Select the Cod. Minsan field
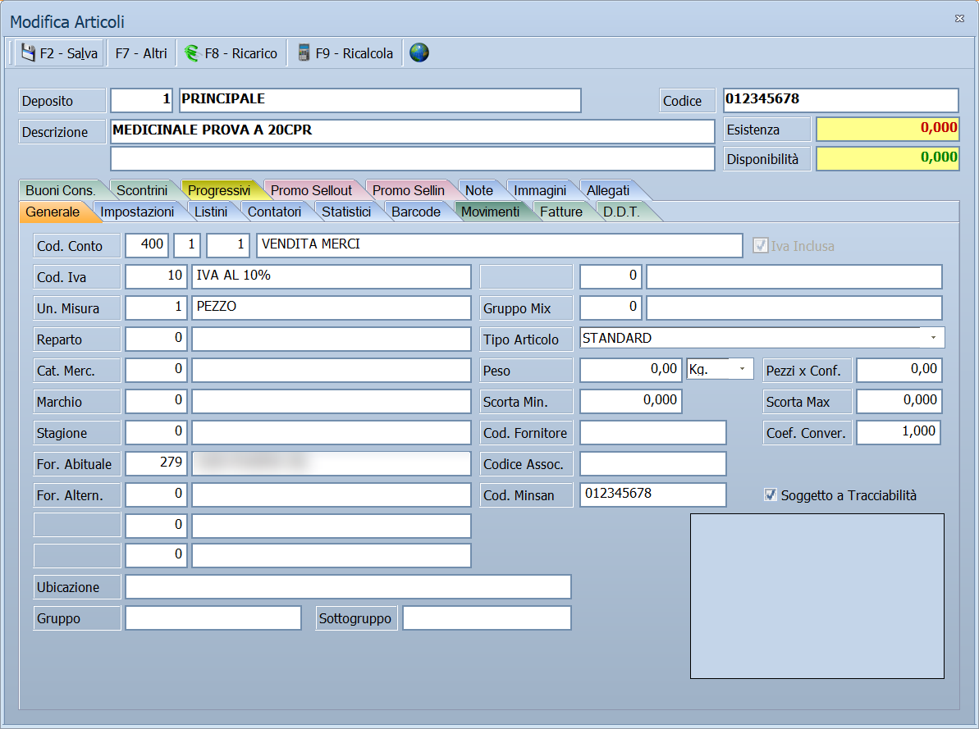Screen dimensions: 979x729 tap(653, 494)
